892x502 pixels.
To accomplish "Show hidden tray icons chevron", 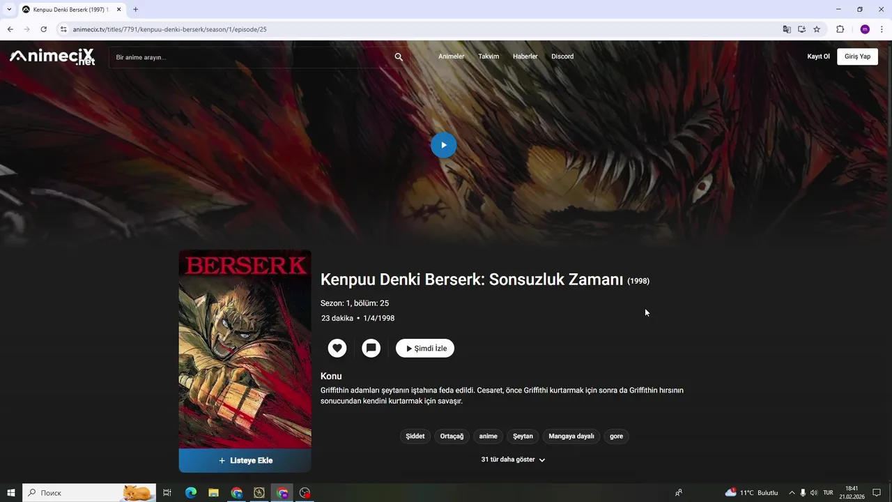I will pos(792,492).
